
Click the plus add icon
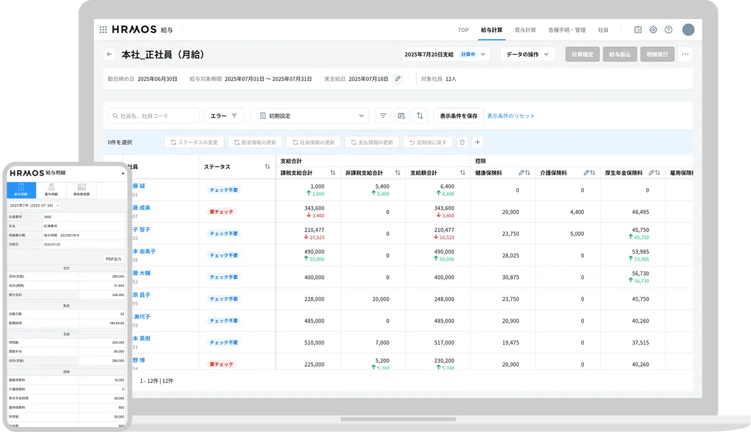tap(478, 142)
